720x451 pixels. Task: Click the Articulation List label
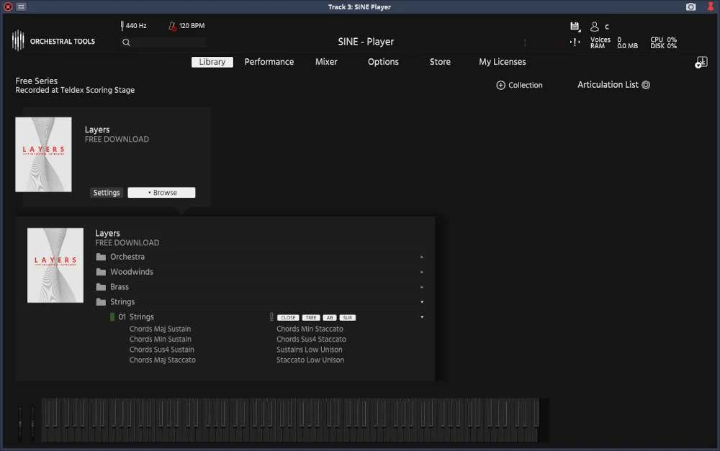tap(608, 85)
